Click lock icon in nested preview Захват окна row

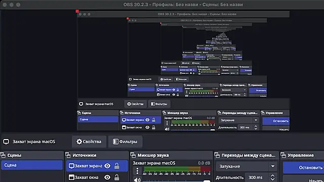coord(154,127)
